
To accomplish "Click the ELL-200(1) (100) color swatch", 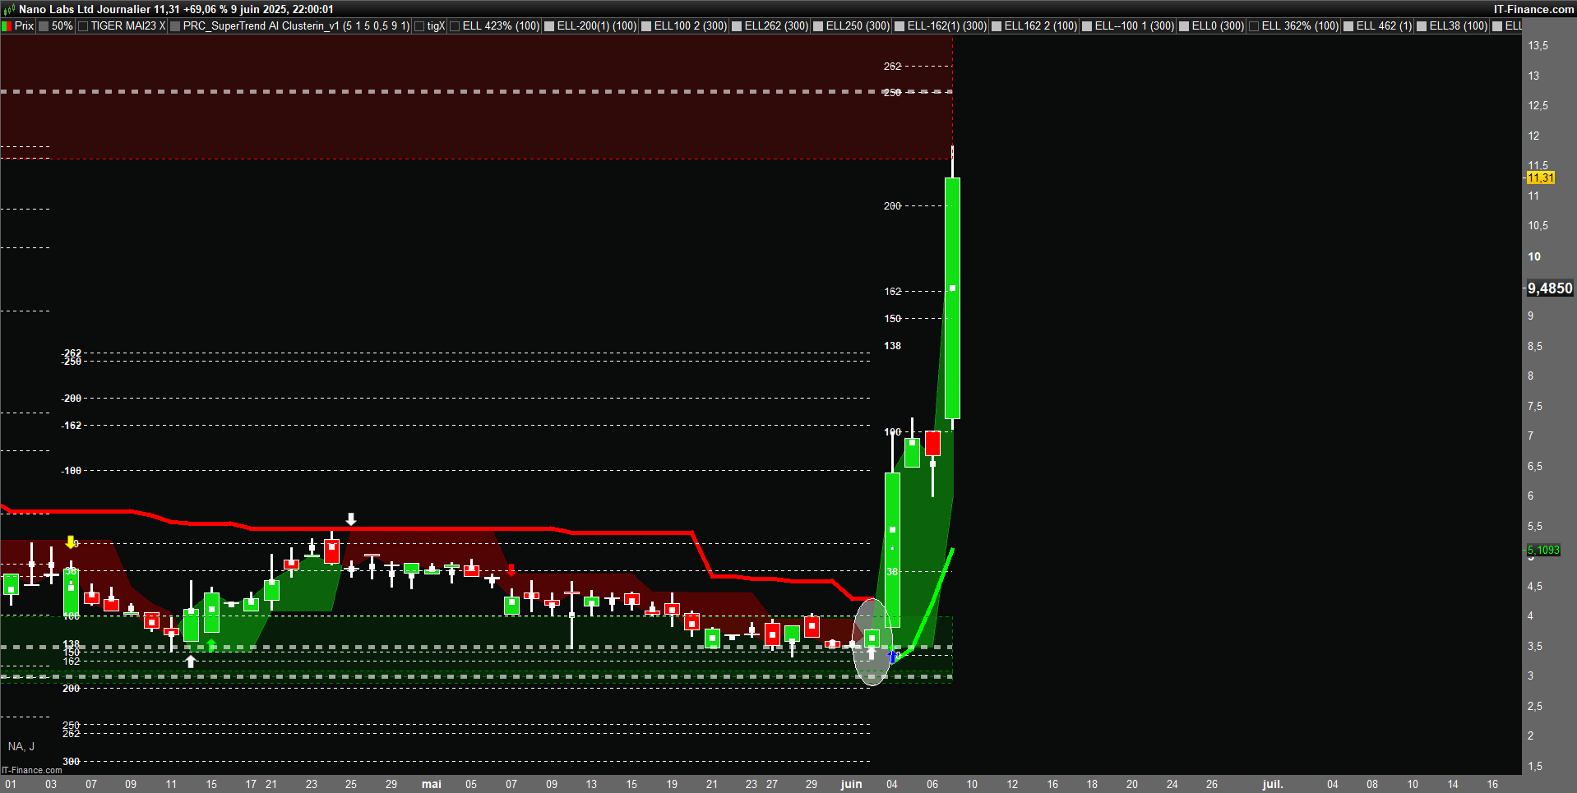I will click(x=549, y=26).
